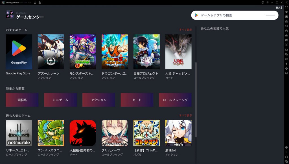
Task: Open the Lineage 2 Revolution game icon
Action: [19, 133]
